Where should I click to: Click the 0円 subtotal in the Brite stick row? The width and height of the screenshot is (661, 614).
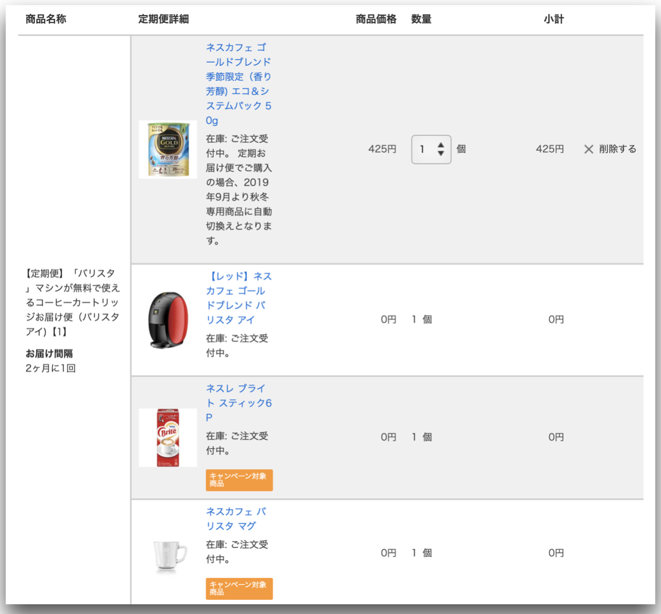(556, 438)
